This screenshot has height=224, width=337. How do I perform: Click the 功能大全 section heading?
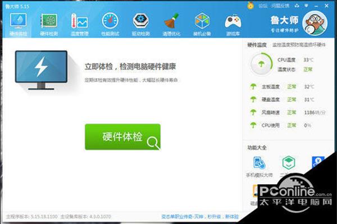[257, 147]
